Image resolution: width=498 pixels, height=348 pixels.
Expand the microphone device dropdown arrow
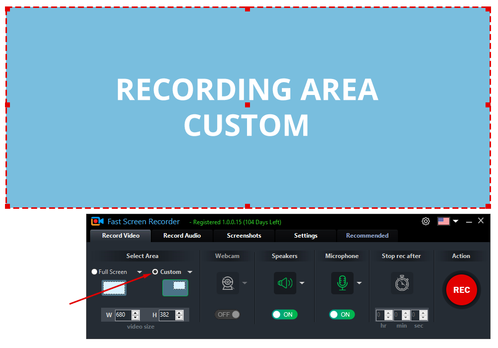359,283
